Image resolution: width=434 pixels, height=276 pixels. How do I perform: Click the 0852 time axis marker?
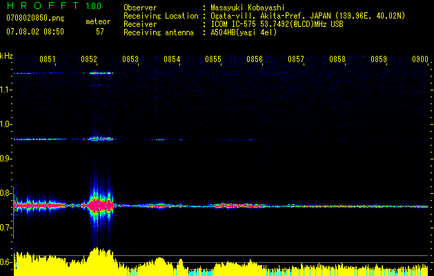click(89, 59)
